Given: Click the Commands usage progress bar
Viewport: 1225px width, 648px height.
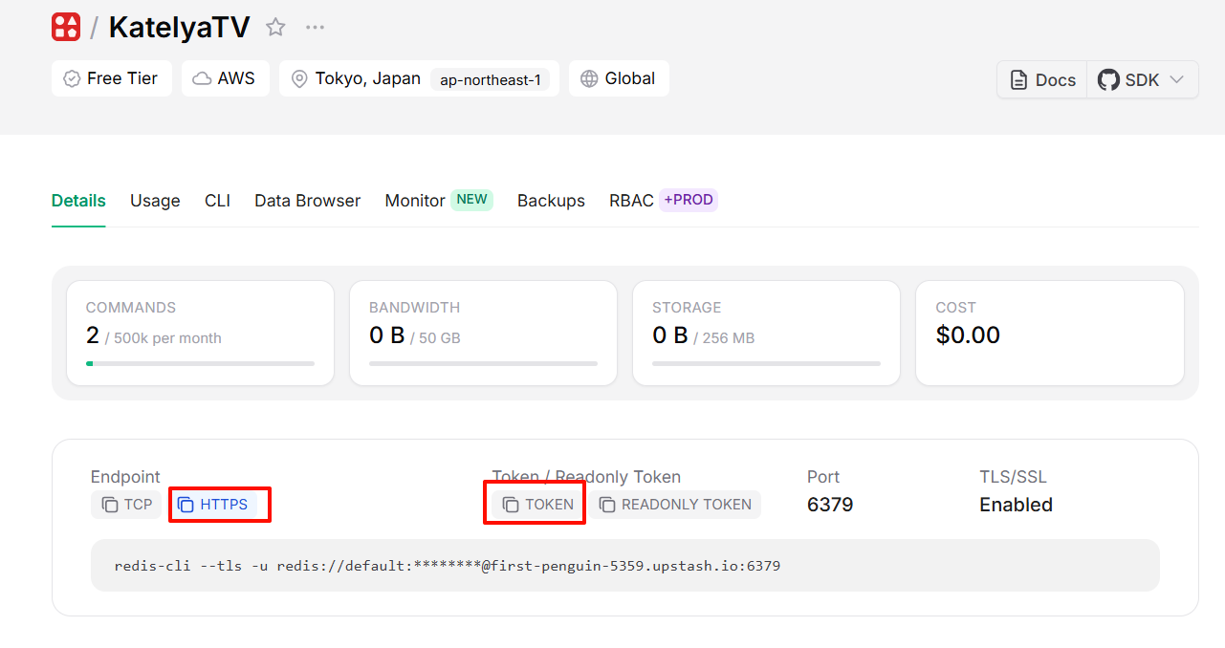Looking at the screenshot, I should 200,363.
